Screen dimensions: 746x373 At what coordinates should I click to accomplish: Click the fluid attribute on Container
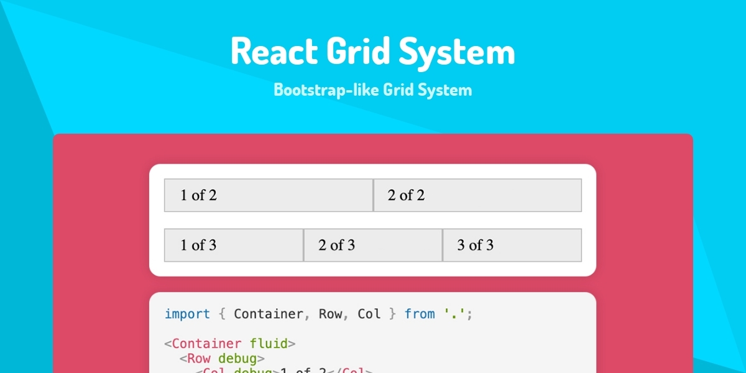click(269, 344)
